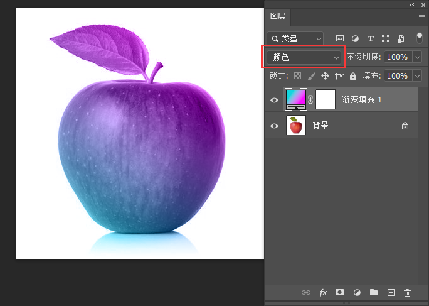Lock transparent pixels checkerboard icon

[297, 75]
